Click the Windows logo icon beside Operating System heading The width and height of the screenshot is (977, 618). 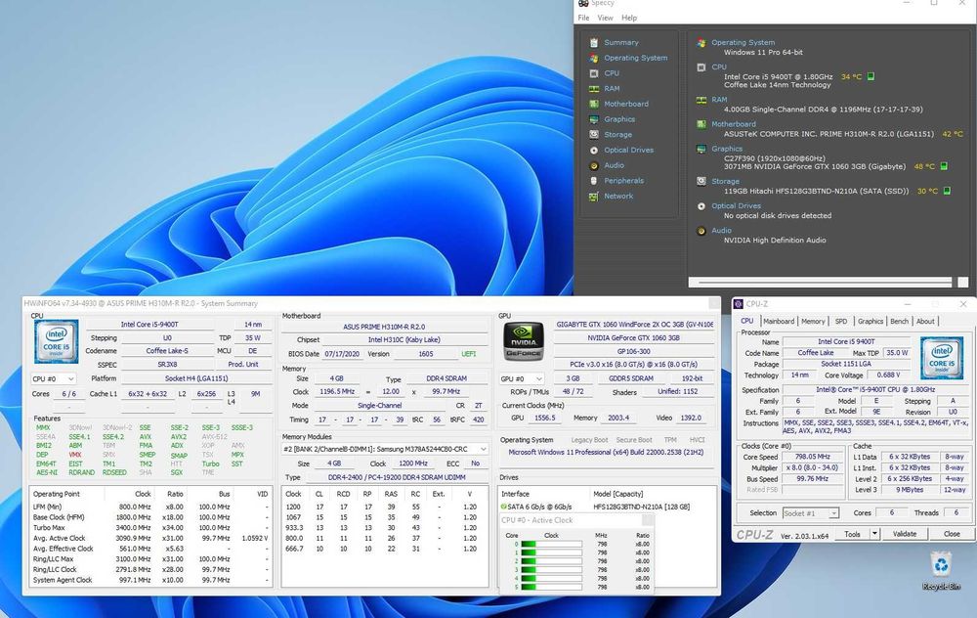coord(701,43)
